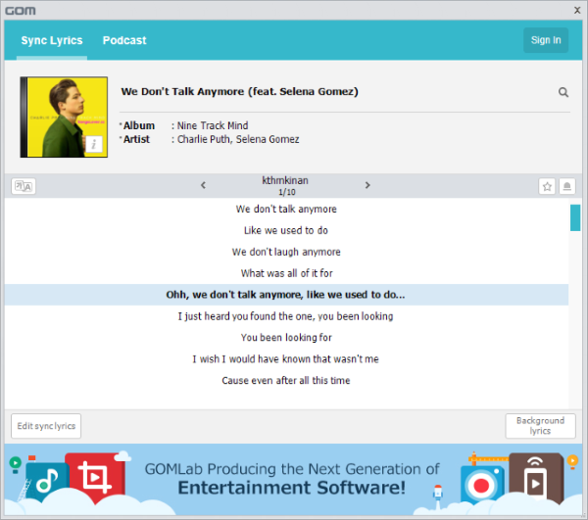The width and height of the screenshot is (588, 520).
Task: Open the lyrics search magnifier icon
Action: coord(563,92)
